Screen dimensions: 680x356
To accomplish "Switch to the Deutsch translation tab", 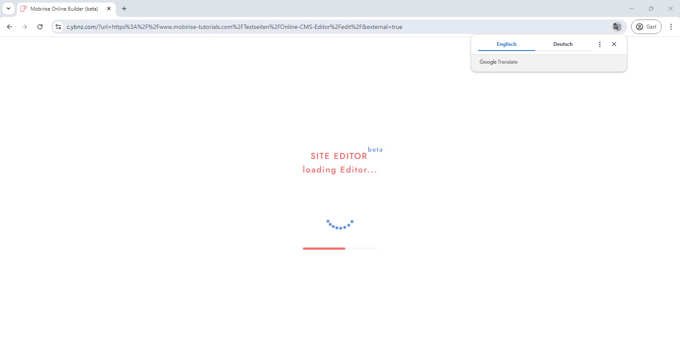I will [563, 44].
